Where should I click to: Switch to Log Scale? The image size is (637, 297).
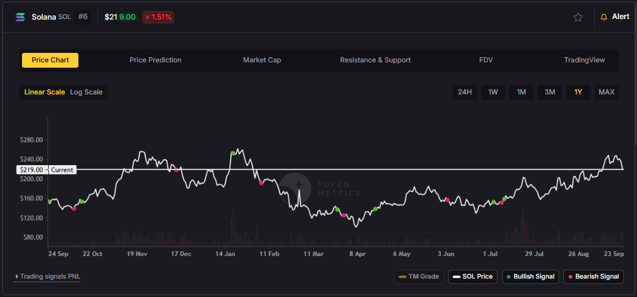click(x=86, y=92)
